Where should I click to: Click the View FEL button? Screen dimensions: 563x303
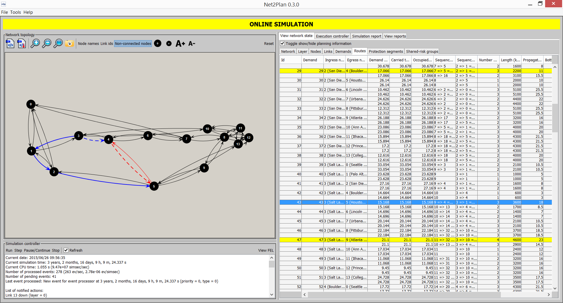tap(266, 250)
